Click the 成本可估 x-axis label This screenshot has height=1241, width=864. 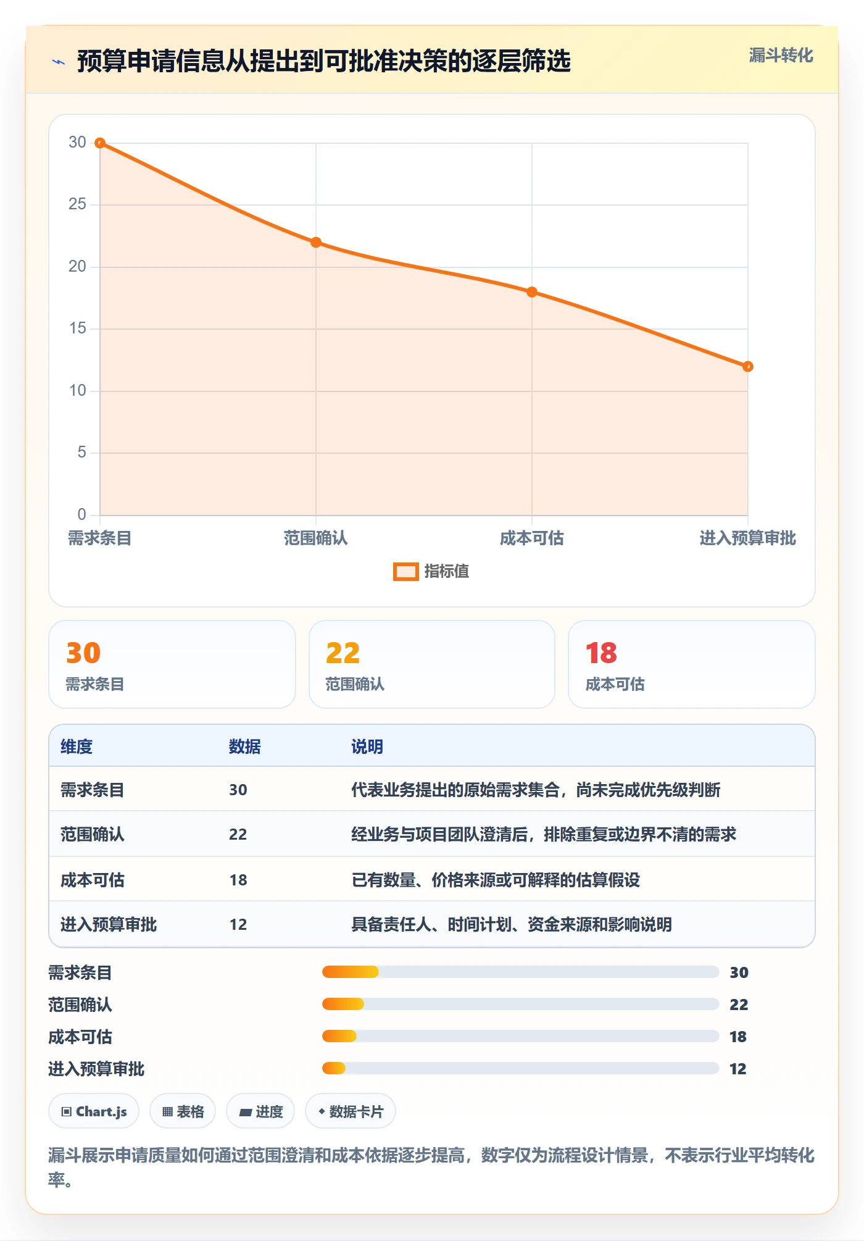[532, 538]
